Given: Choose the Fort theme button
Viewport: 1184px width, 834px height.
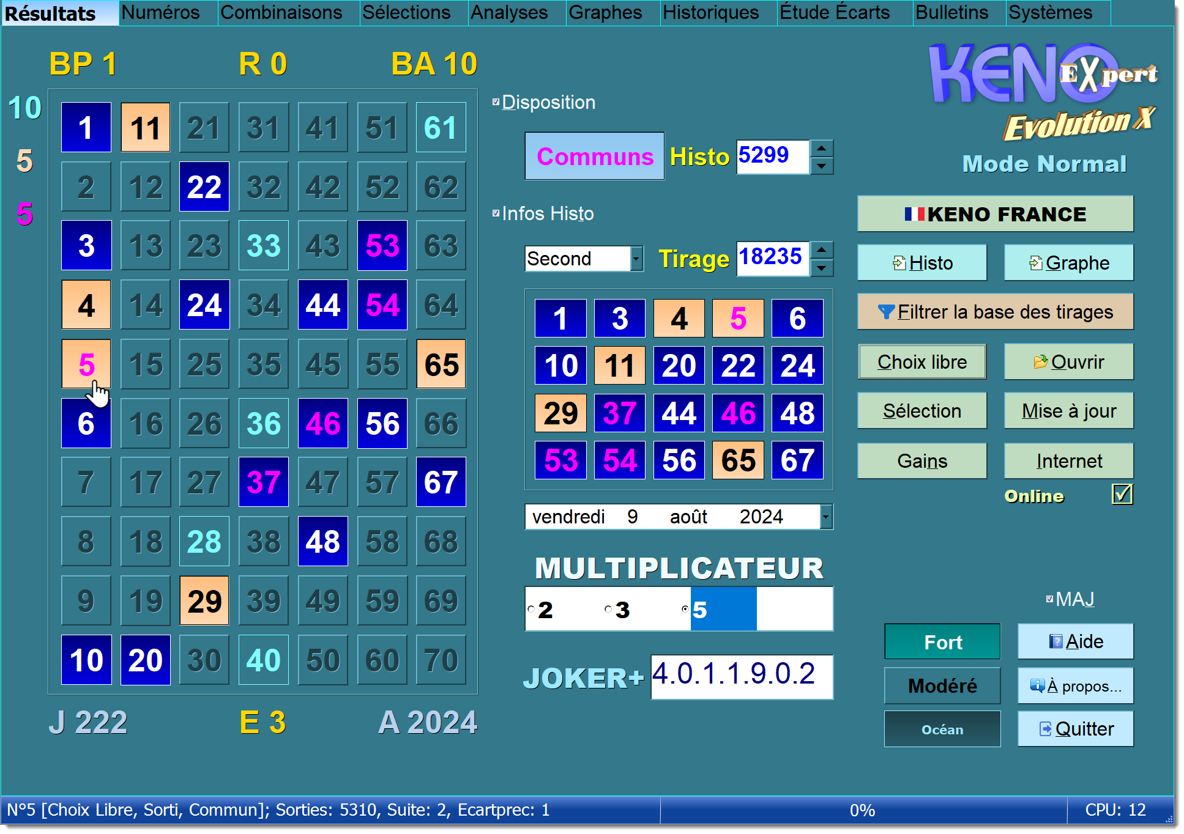Looking at the screenshot, I should [942, 642].
